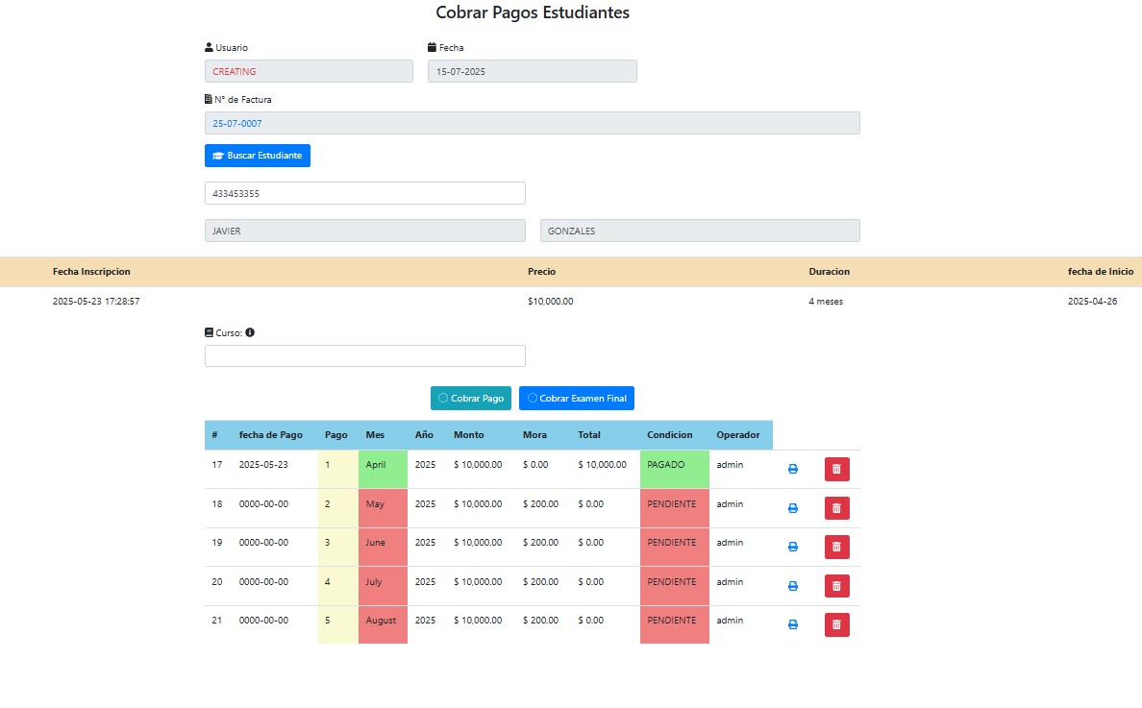The image size is (1142, 708).
Task: Print the April payment receipt
Action: (x=793, y=469)
